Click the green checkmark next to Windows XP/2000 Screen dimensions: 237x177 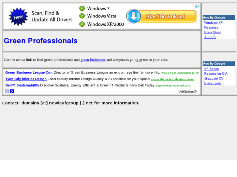click(82, 24)
